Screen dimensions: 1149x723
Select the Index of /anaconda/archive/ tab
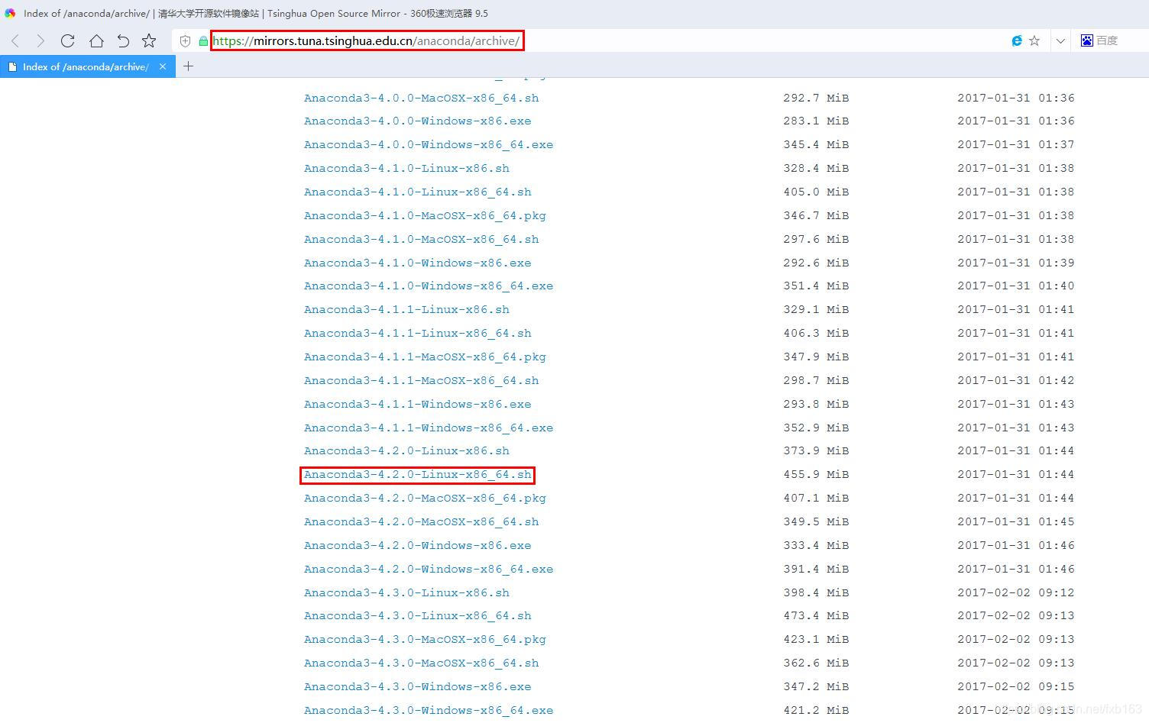pyautogui.click(x=88, y=66)
